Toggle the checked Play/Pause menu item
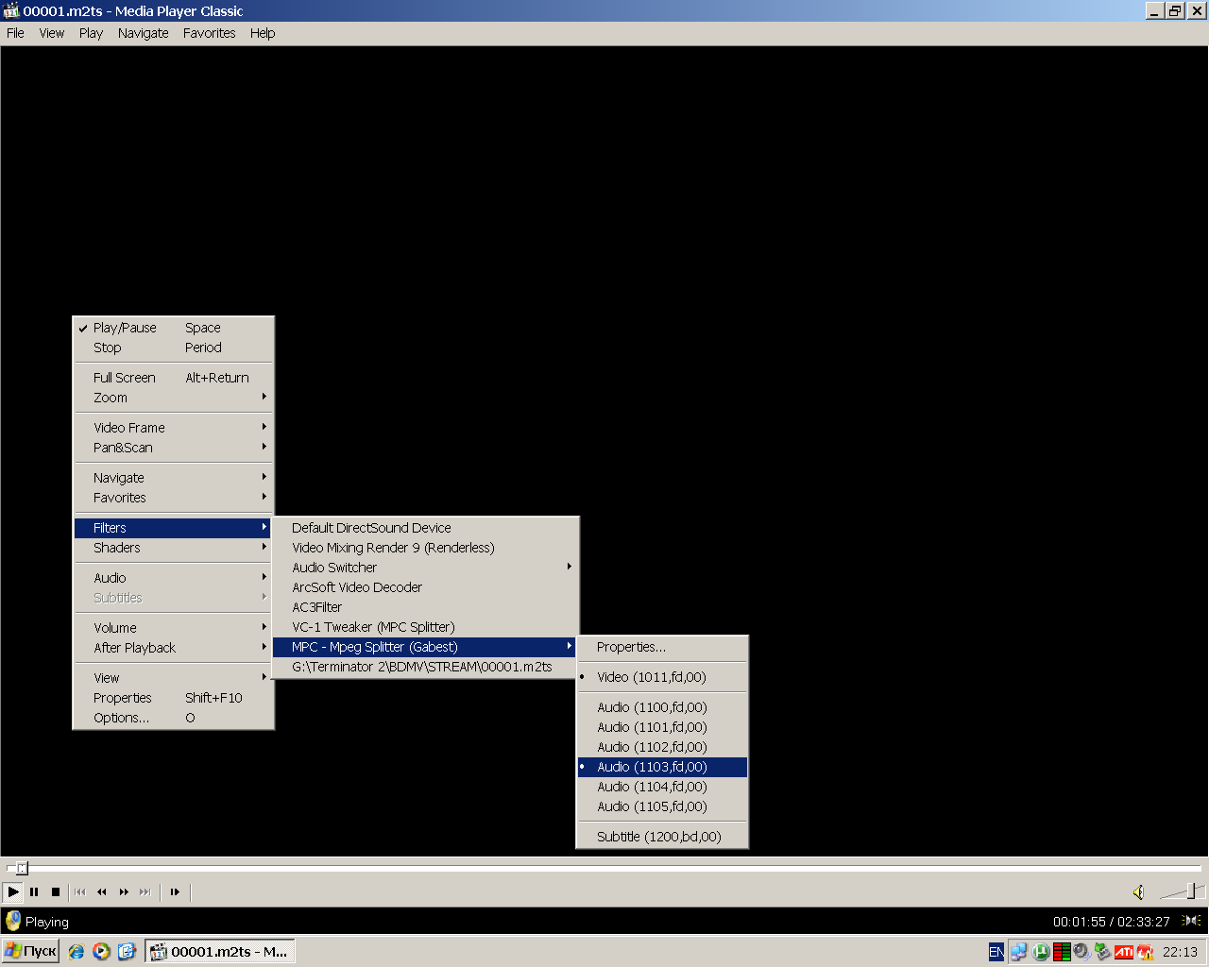Image resolution: width=1209 pixels, height=967 pixels. click(125, 328)
